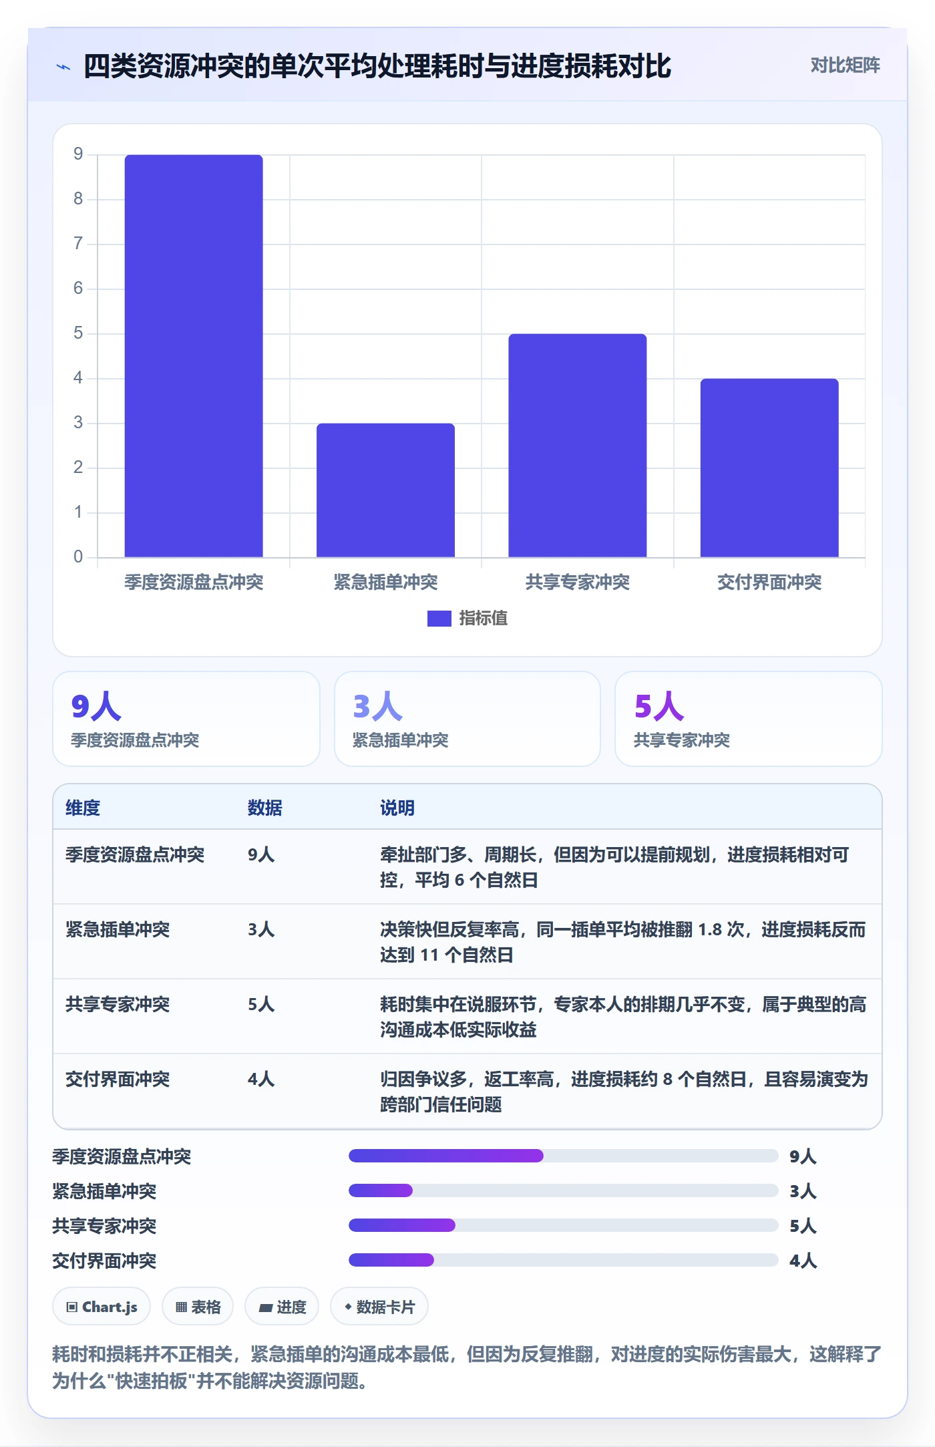
Task: Open the 5人 共享专家冲突 stat card
Action: pos(749,719)
